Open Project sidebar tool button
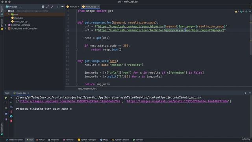This screenshot has height=142, width=252. [2, 10]
